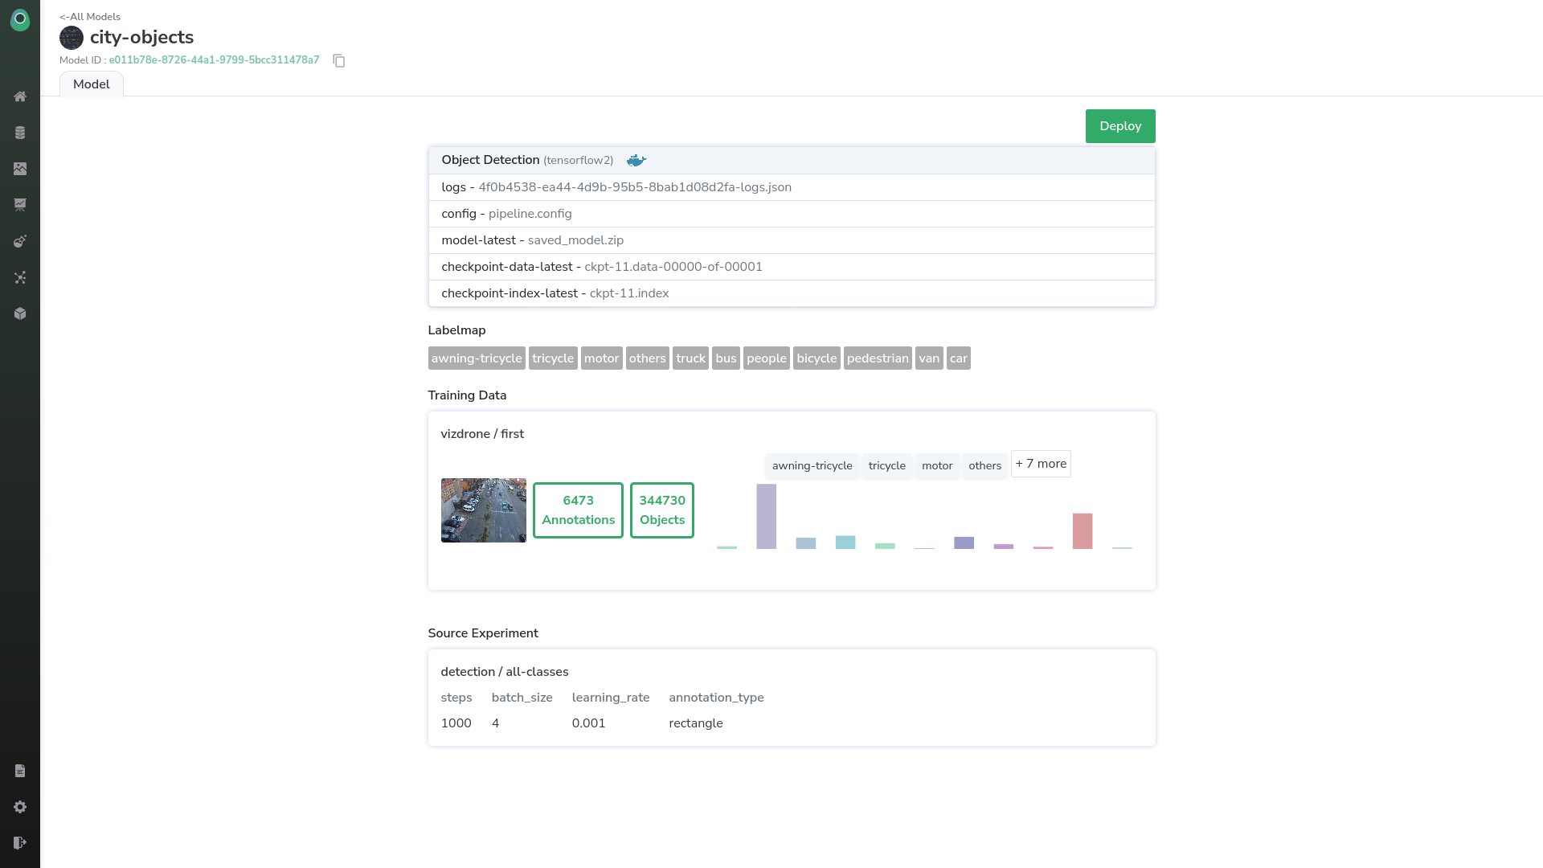Open the documentation file icon
Image resolution: width=1543 pixels, height=868 pixels.
click(20, 771)
